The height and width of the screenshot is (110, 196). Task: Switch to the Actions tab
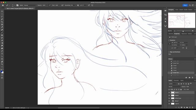[x=190, y=34]
